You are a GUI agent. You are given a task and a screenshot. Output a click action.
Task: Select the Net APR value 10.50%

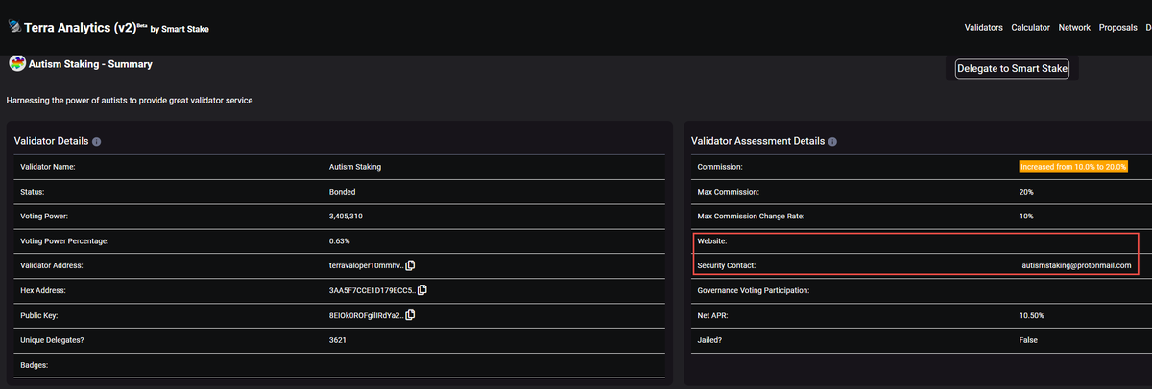(x=1032, y=315)
